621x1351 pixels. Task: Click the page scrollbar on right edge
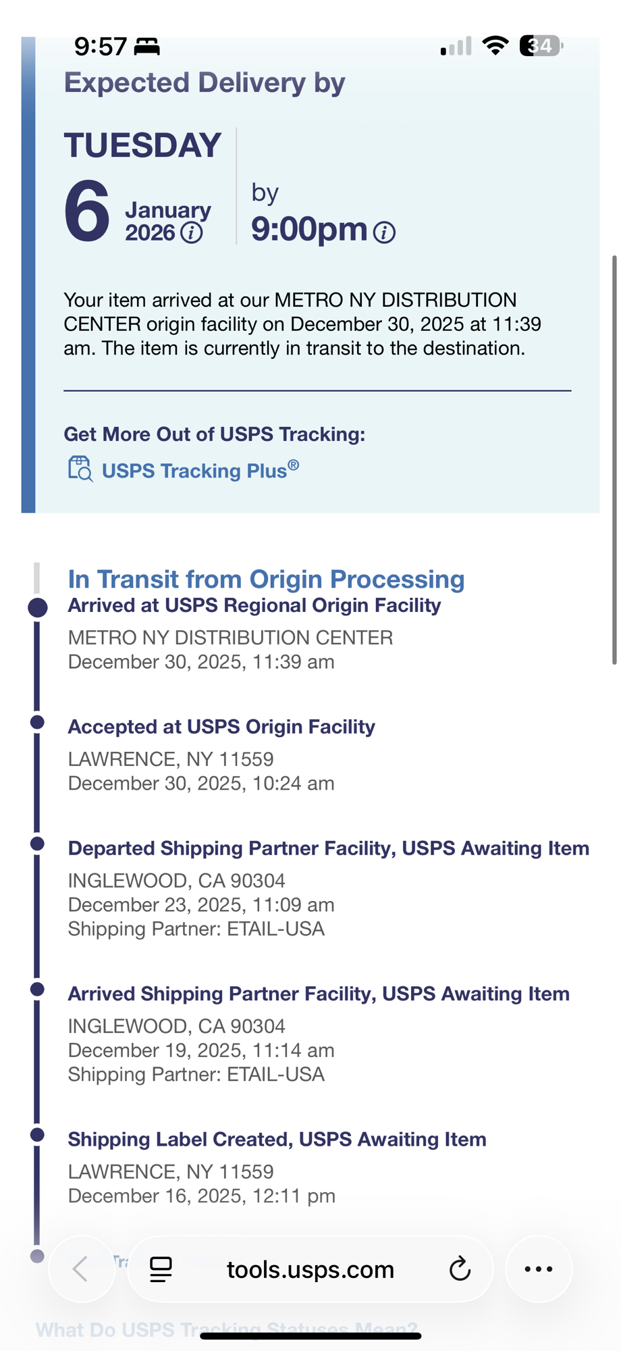point(614,459)
